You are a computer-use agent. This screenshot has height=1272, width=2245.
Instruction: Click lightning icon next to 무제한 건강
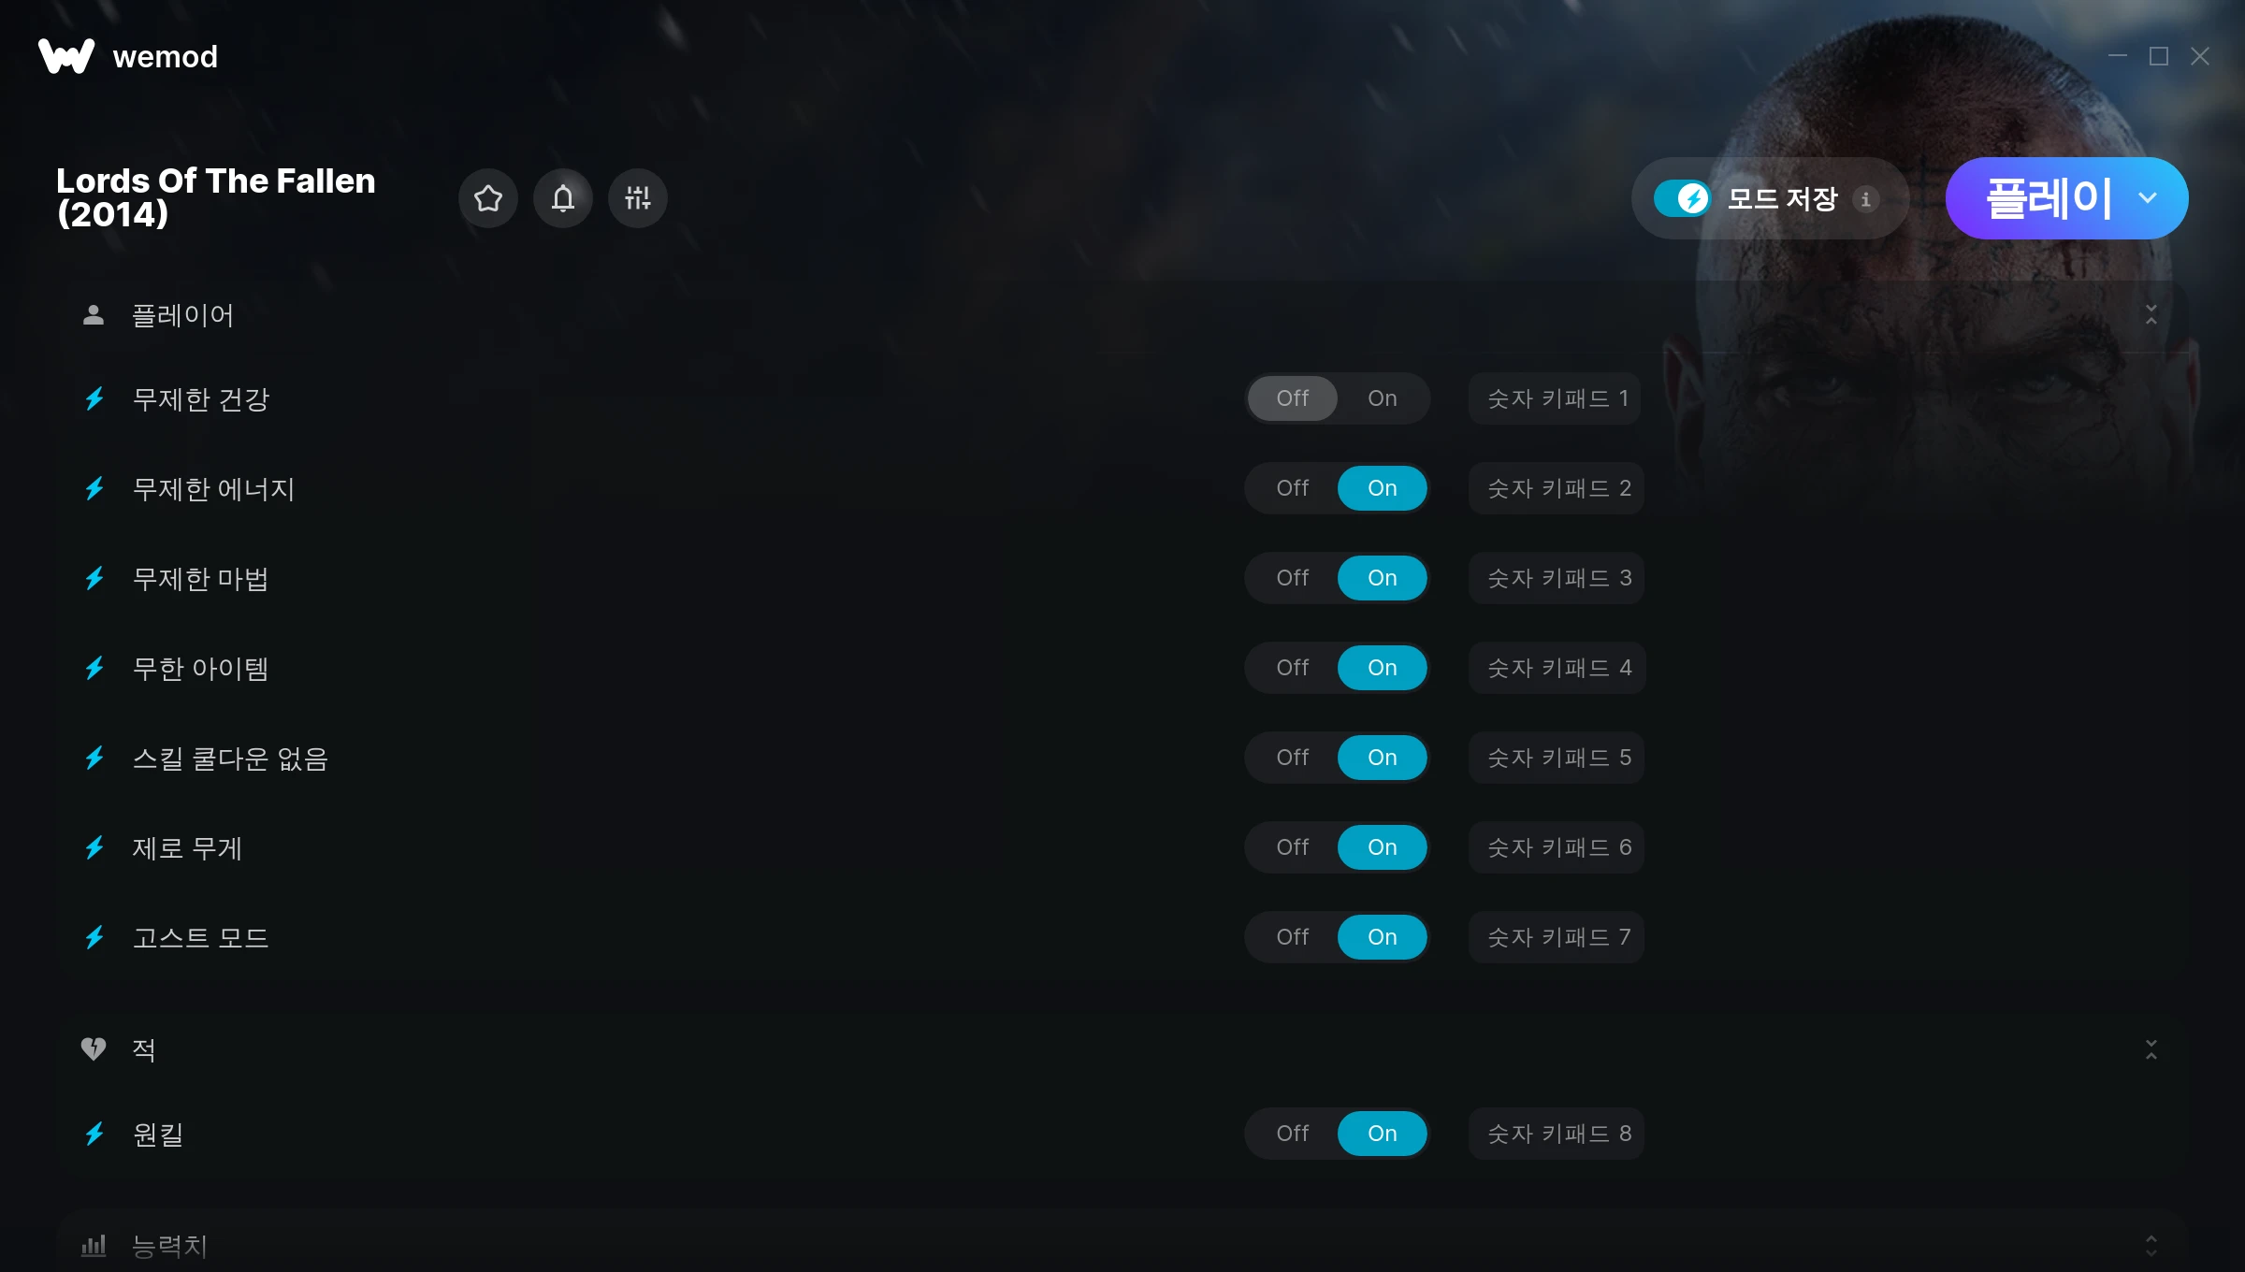(94, 399)
